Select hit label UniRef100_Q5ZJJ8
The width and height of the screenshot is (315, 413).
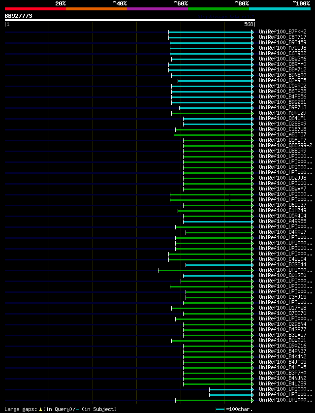point(283,178)
